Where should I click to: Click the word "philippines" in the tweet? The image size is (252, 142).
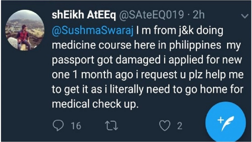tap(198, 46)
